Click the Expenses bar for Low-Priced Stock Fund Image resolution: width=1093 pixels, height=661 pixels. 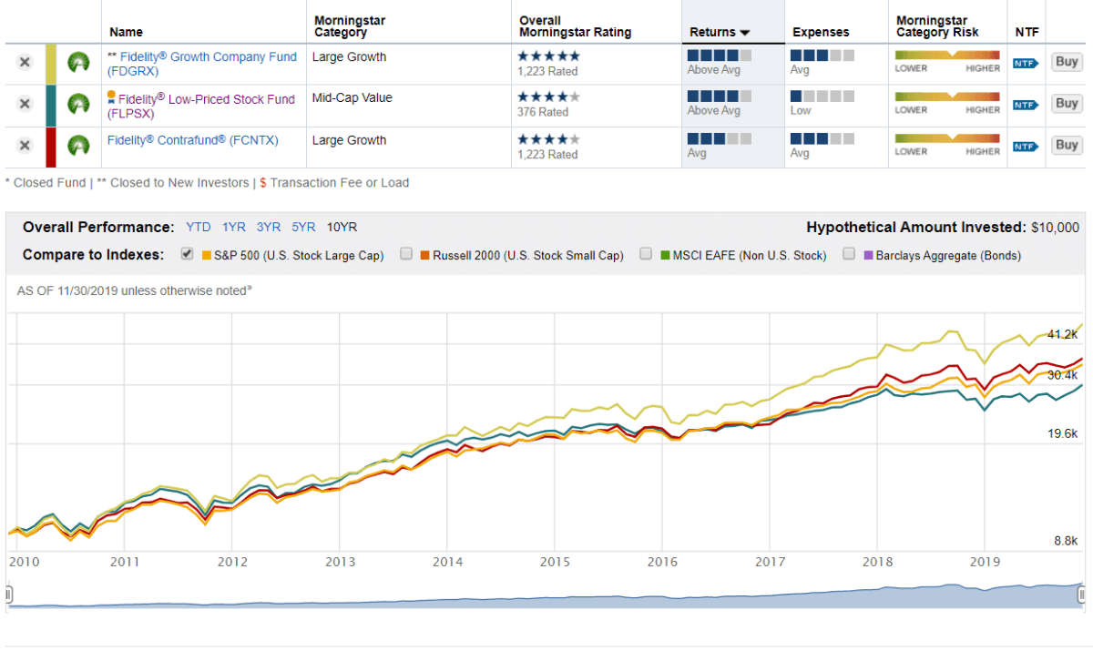pos(822,96)
